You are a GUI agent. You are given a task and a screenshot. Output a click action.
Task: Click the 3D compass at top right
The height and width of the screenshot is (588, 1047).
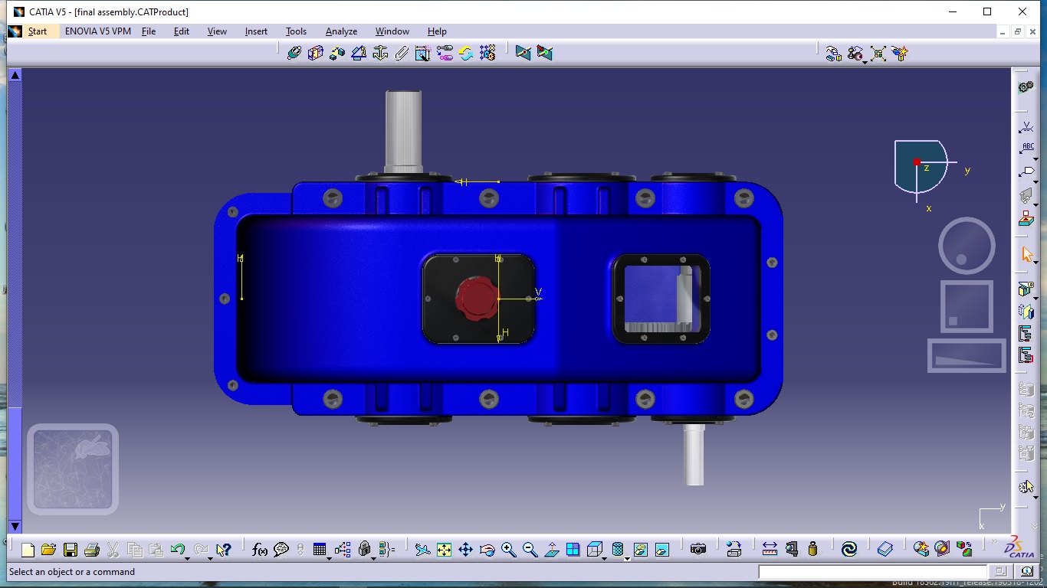[924, 171]
